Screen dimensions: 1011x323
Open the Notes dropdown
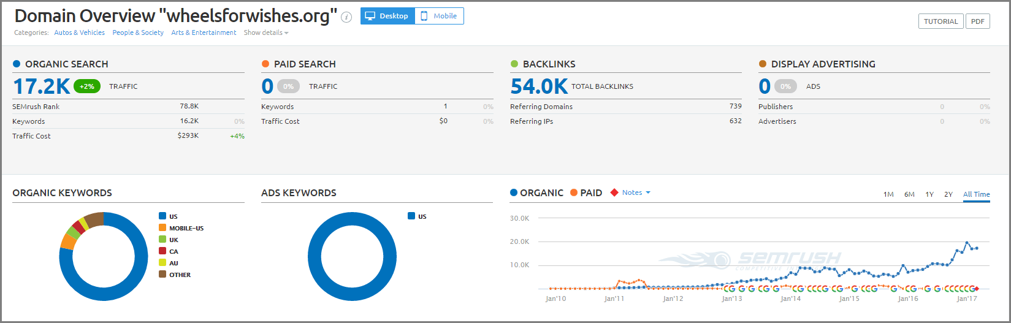pyautogui.click(x=636, y=192)
